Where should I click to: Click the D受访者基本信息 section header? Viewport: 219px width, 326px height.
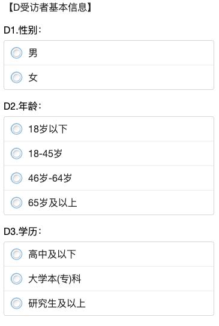50,7
